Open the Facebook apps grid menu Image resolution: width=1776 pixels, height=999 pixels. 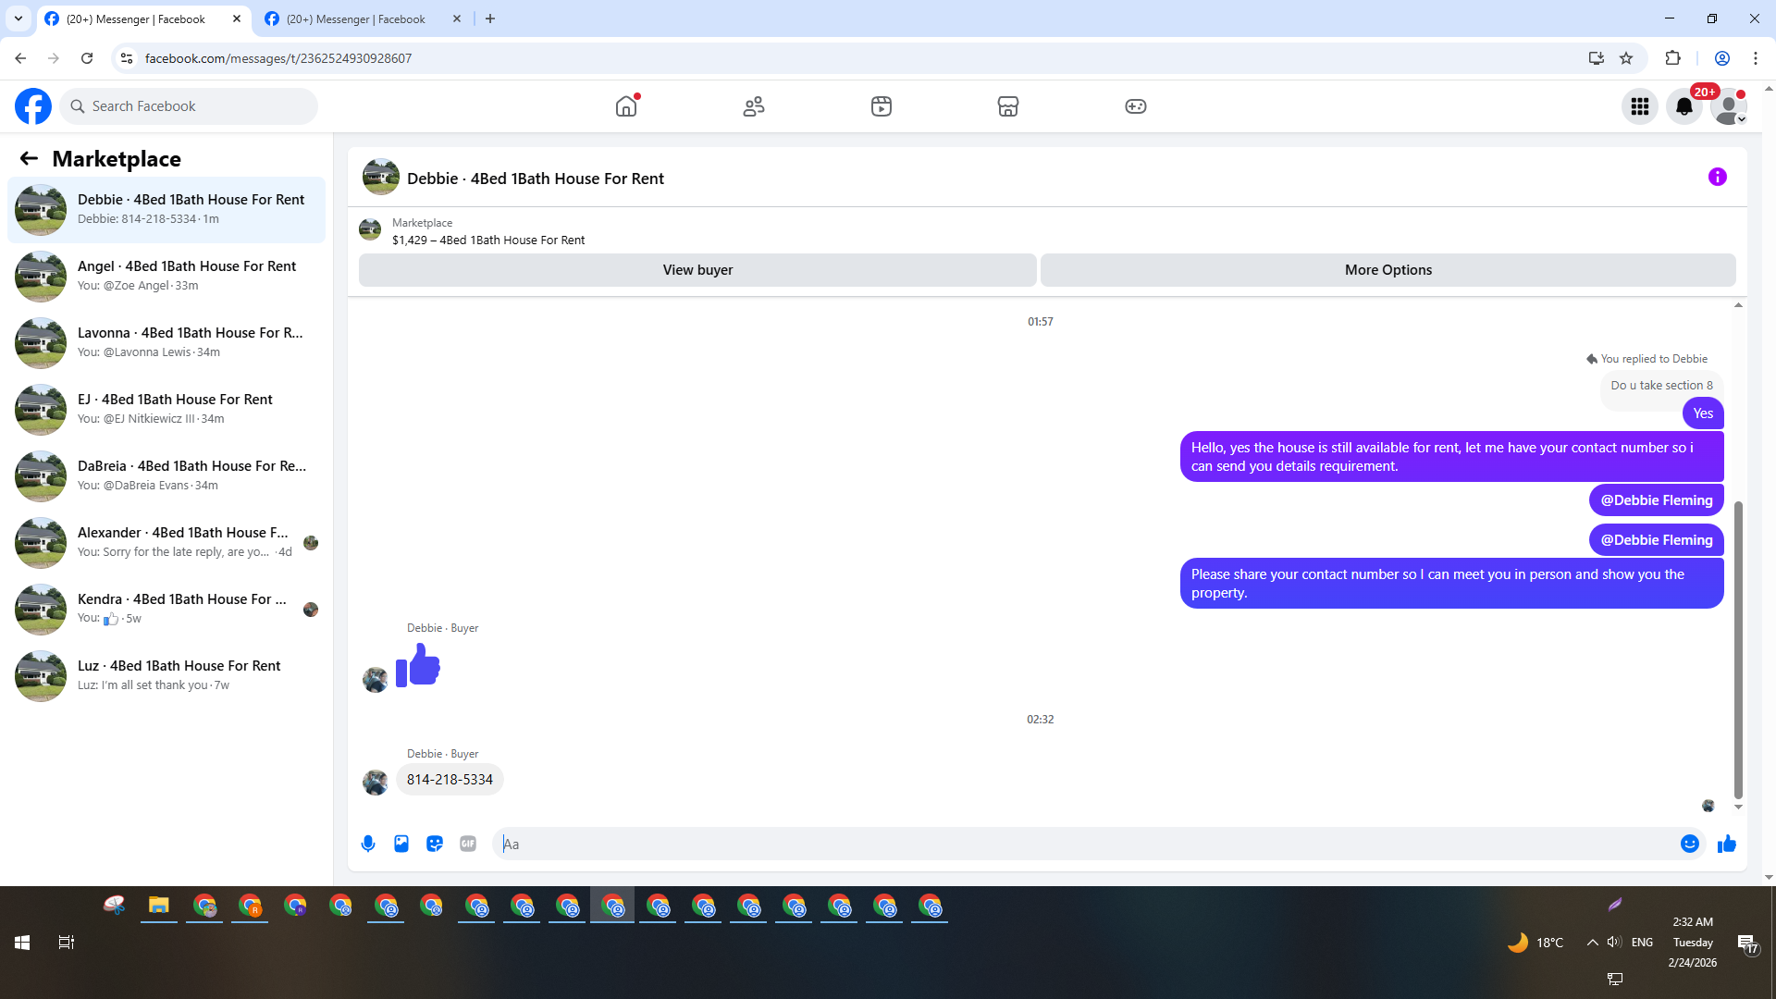pos(1639,106)
